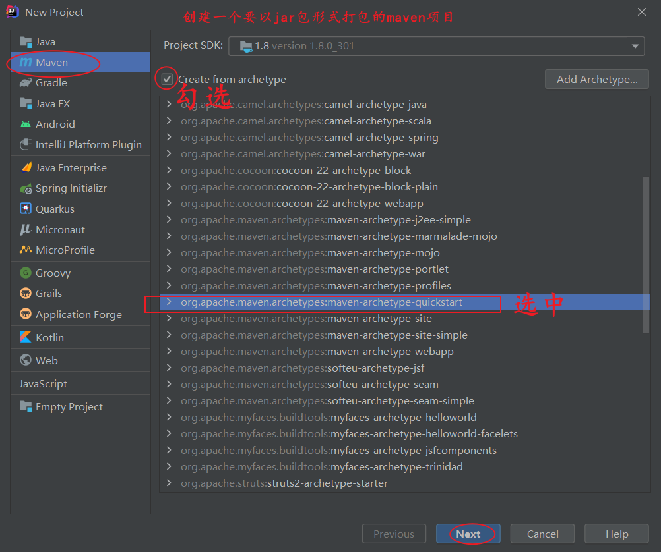Expand maven-archetype-webapp node
This screenshot has width=661, height=552.
tap(169, 351)
